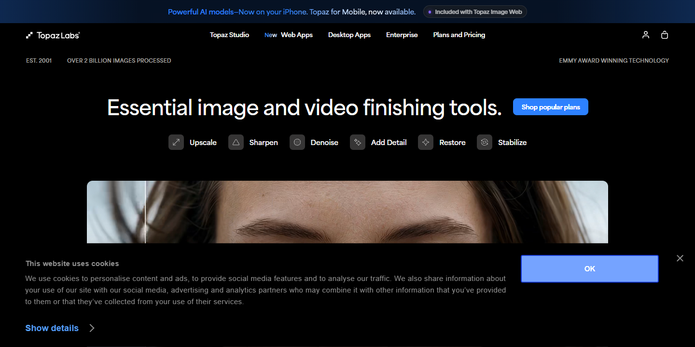Click the Essential image and video heading

pyautogui.click(x=305, y=107)
